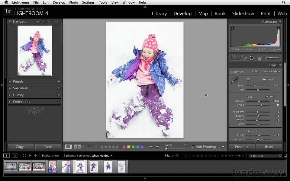Select the Graduated Filter tool
The image size is (290, 181).
259,58
